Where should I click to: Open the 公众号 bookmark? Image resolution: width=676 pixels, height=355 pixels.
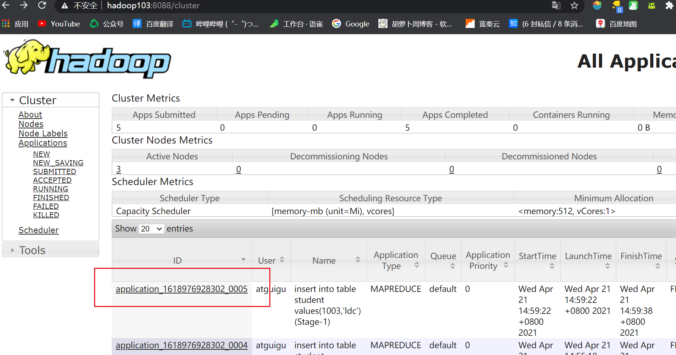106,24
